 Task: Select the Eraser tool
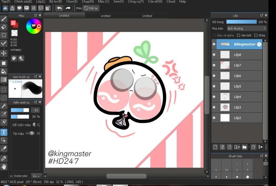[x=4, y=27]
